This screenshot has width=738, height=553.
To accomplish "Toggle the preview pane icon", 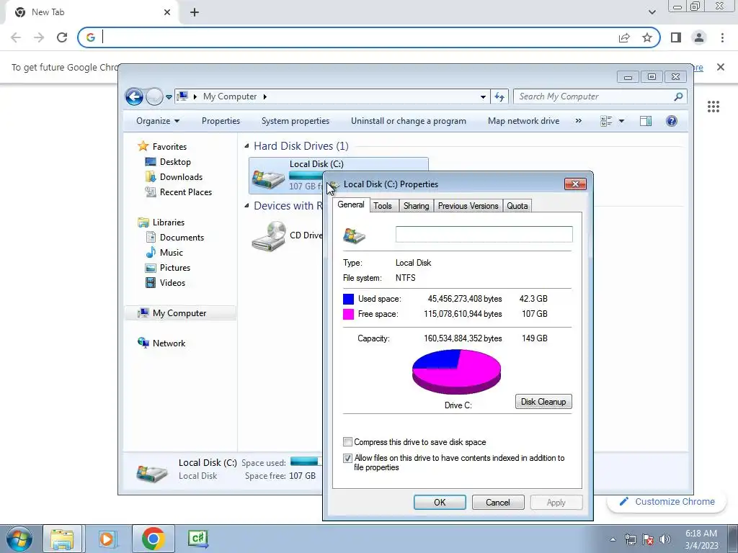I will (x=646, y=121).
